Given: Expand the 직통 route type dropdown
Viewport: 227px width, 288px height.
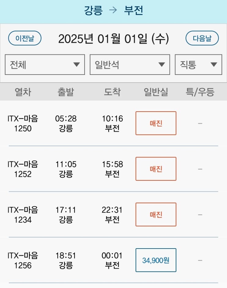Looking at the screenshot, I should point(198,65).
